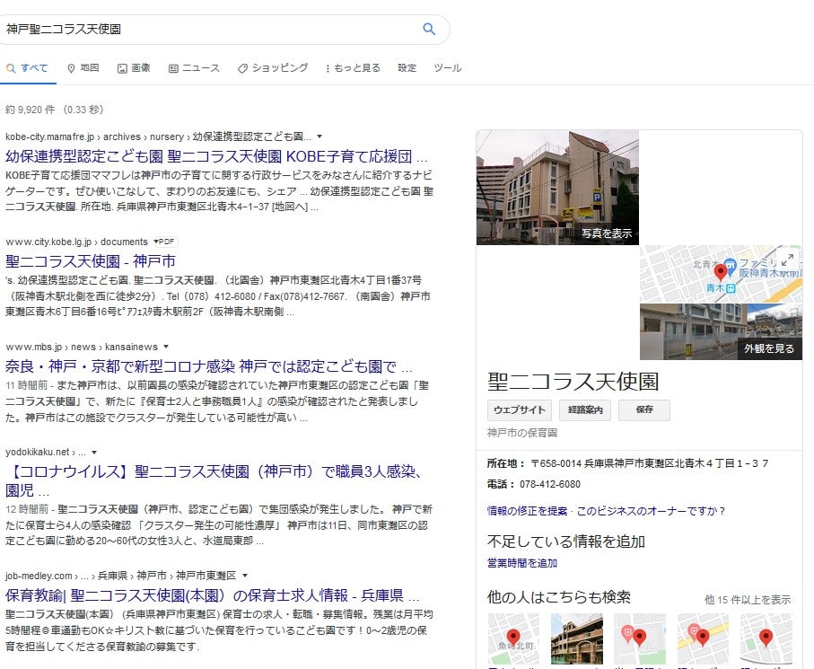Click the ファミリー store icon on map
The height and width of the screenshot is (669, 814).
[x=731, y=264]
